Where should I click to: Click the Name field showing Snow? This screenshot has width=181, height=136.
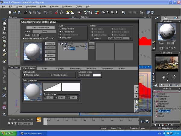coord(44,31)
